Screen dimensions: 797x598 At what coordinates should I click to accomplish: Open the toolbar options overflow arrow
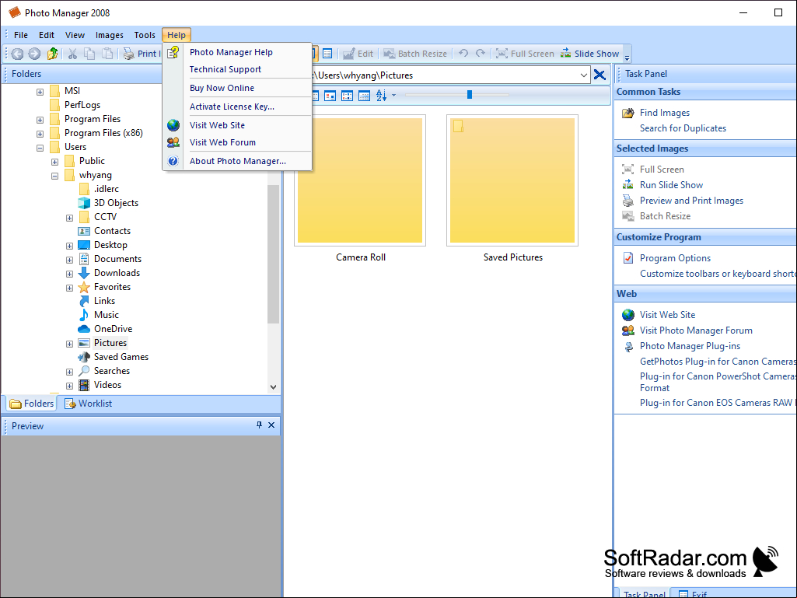tap(627, 57)
